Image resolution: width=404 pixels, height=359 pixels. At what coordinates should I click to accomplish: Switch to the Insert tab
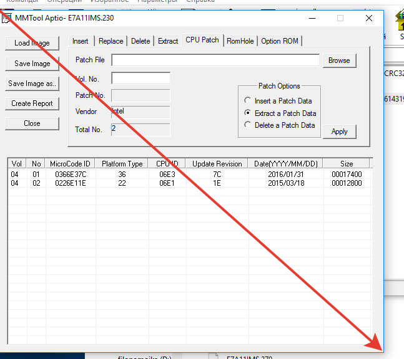[x=80, y=41]
